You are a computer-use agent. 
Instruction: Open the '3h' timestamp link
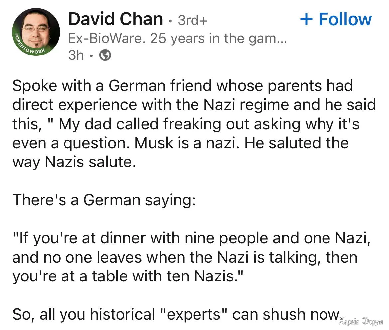coord(76,55)
